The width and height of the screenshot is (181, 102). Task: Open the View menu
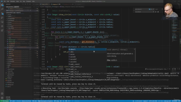tap(18, 1)
